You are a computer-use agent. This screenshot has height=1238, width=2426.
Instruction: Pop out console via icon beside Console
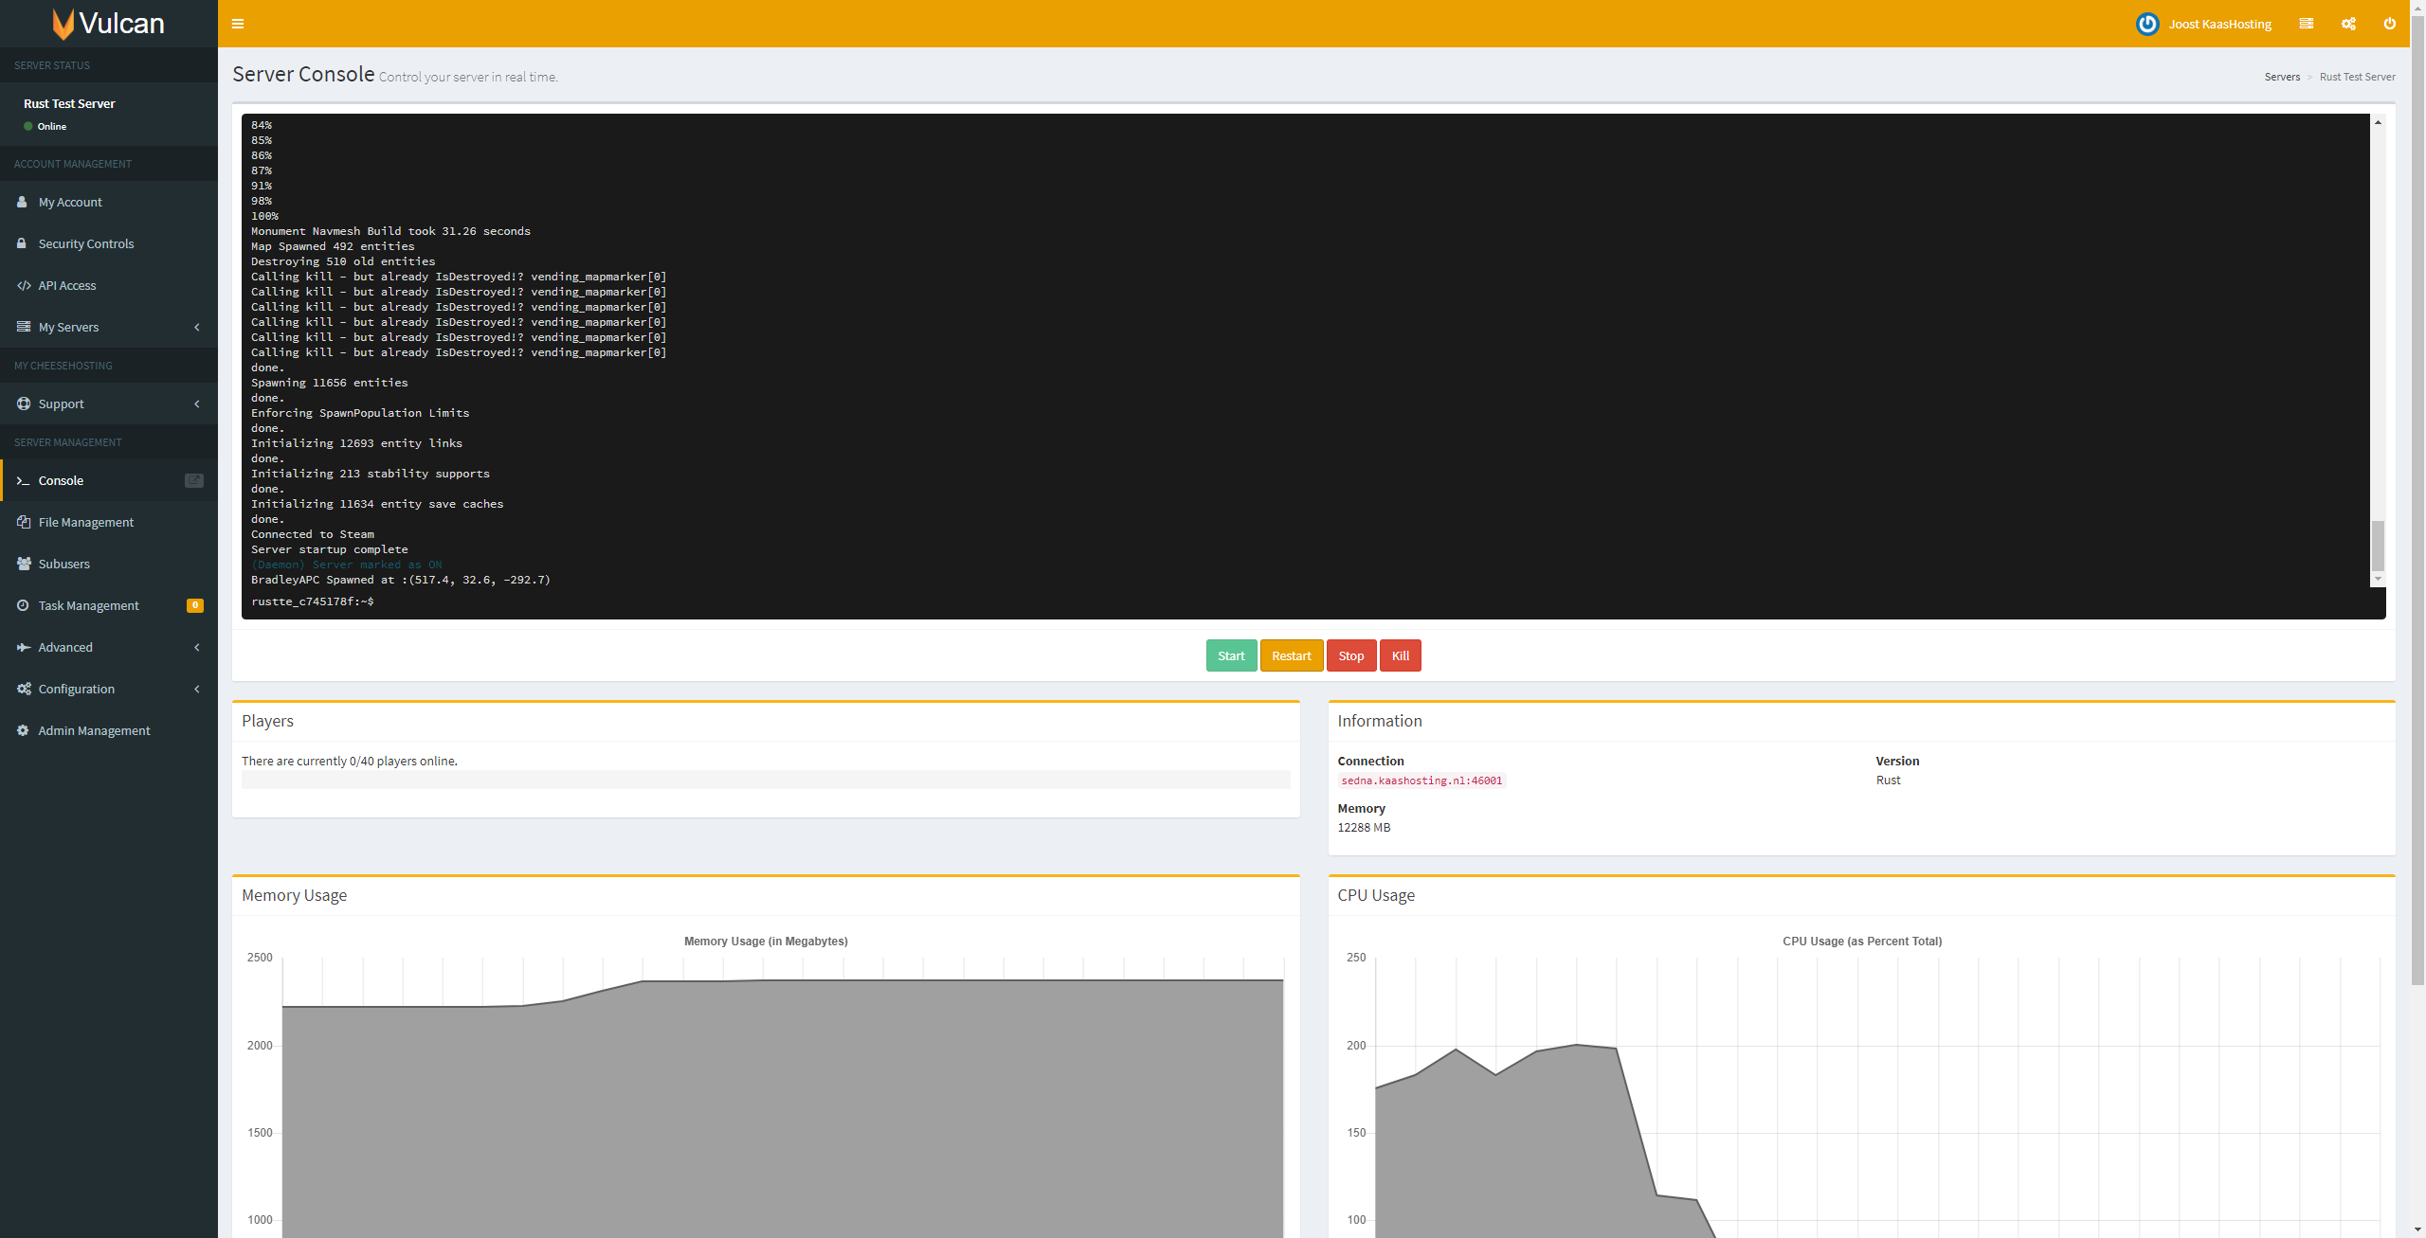pyautogui.click(x=193, y=480)
